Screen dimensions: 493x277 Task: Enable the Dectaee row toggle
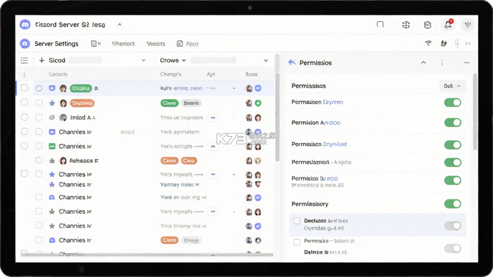pos(453,226)
